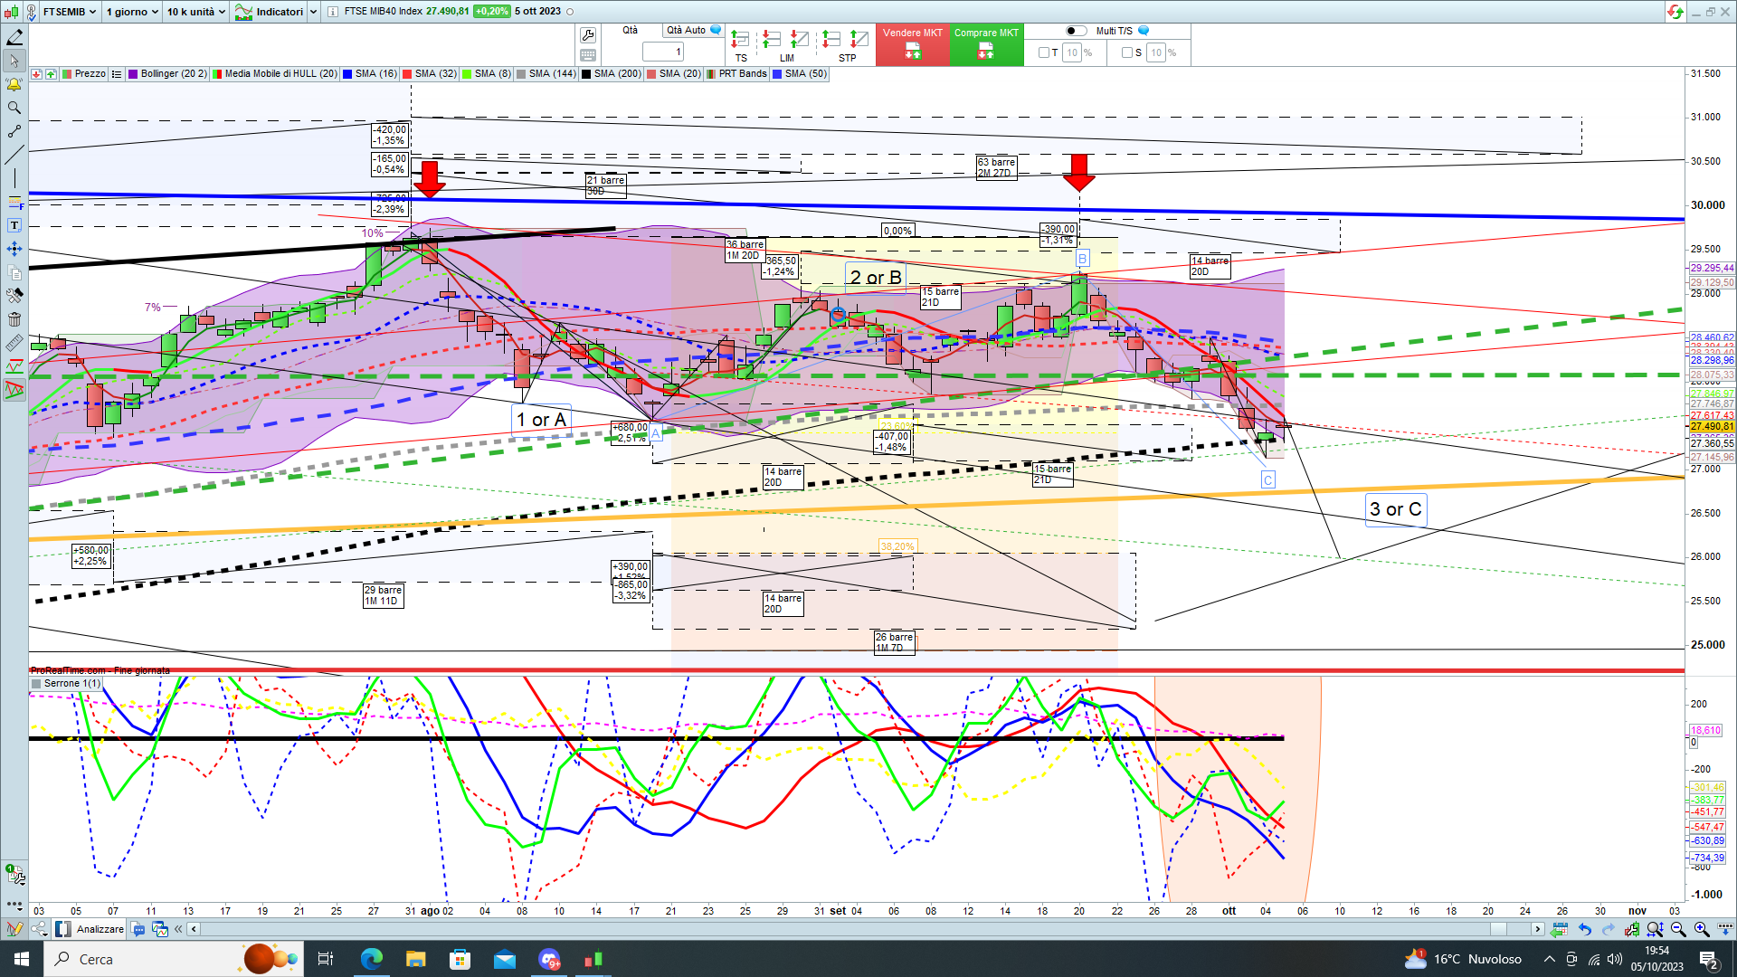
Task: Click the SMA (32) red color swatch
Action: (407, 74)
